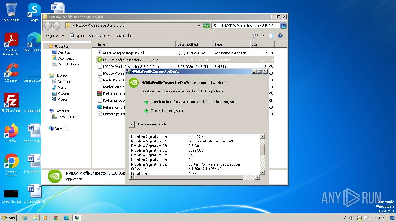Image resolution: width=396 pixels, height=222 pixels.
Task: Open Google Chrome desktop shortcut
Action: pos(11,165)
